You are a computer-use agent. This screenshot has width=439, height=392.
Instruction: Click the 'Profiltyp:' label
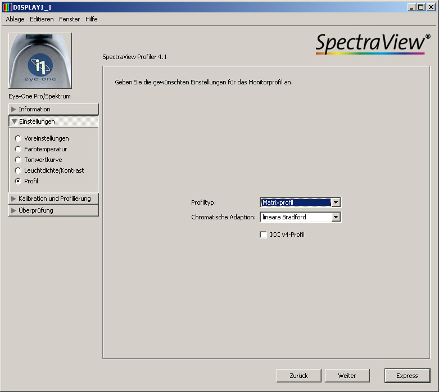[203, 202]
